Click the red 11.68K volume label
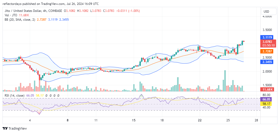The width and height of the screenshot is (280, 133). tap(267, 89)
